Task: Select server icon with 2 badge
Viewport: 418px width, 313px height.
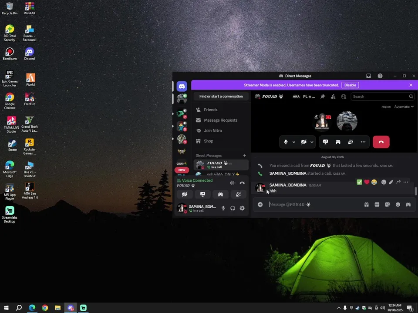Action: (x=182, y=126)
